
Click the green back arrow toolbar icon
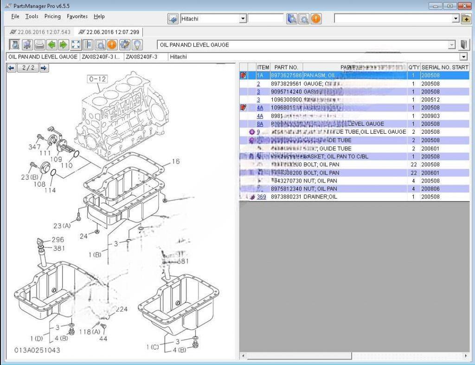[51, 45]
